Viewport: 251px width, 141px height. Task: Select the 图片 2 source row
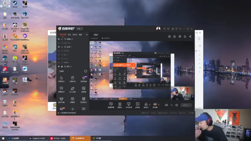click(x=73, y=66)
